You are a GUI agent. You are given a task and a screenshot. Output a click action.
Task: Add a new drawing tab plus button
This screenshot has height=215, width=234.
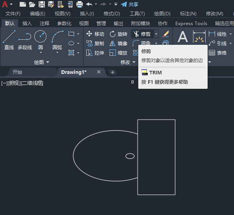113,72
